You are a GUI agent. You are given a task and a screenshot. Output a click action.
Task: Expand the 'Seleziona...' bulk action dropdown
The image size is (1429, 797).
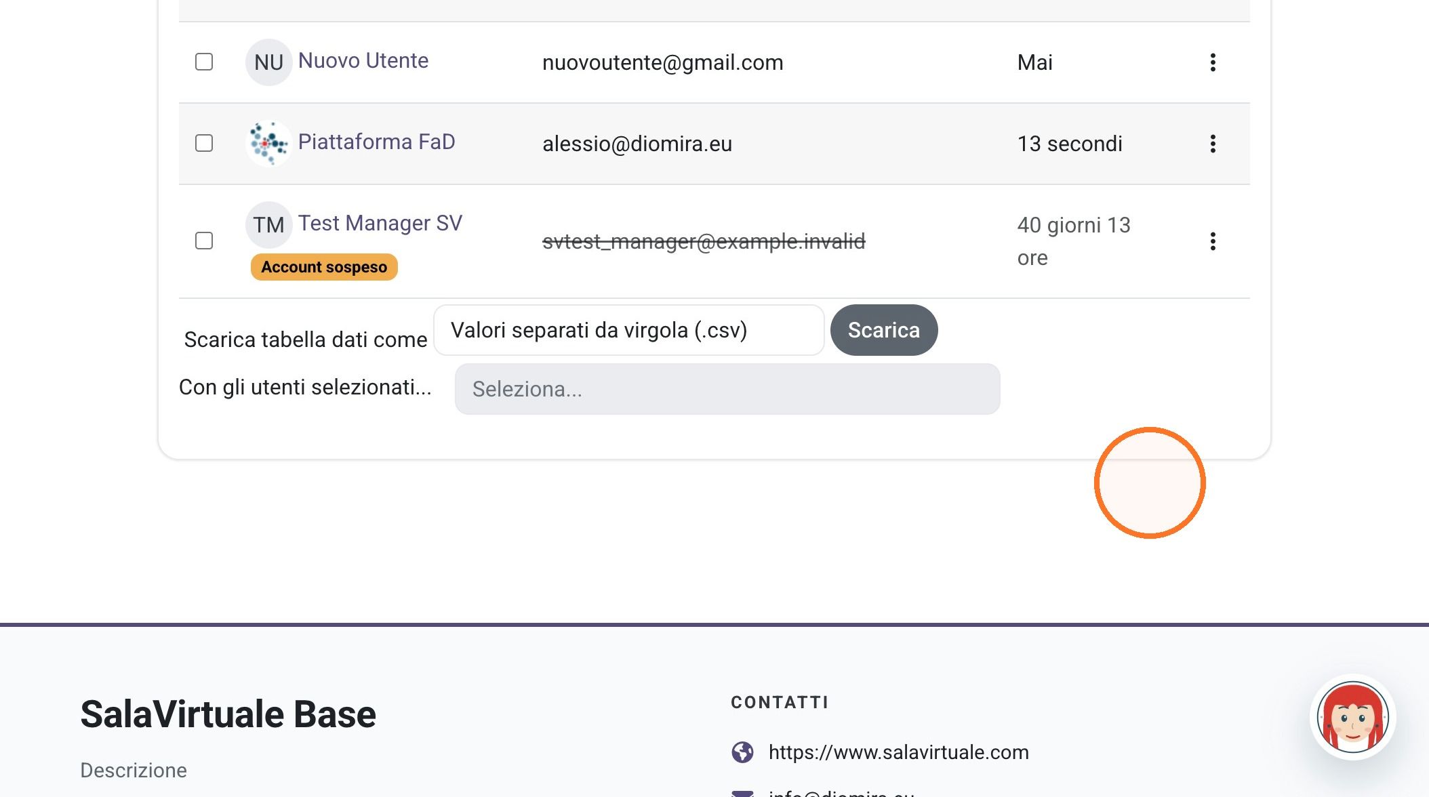pos(727,389)
